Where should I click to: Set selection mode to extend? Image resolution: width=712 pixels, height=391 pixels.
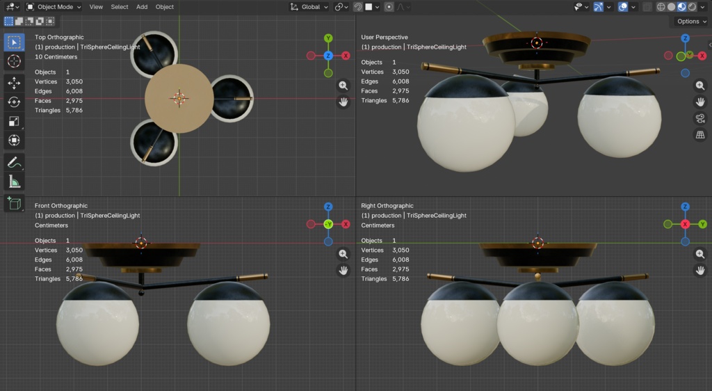(x=19, y=21)
